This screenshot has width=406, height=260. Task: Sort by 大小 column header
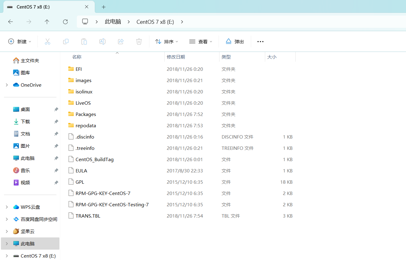point(272,57)
